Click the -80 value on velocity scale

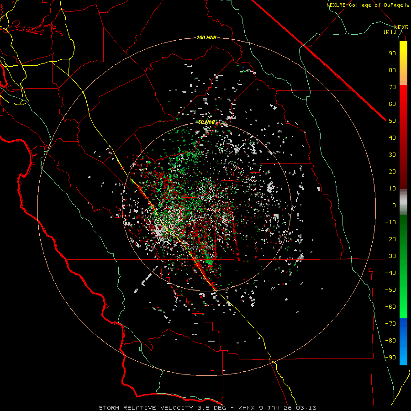tap(390, 341)
